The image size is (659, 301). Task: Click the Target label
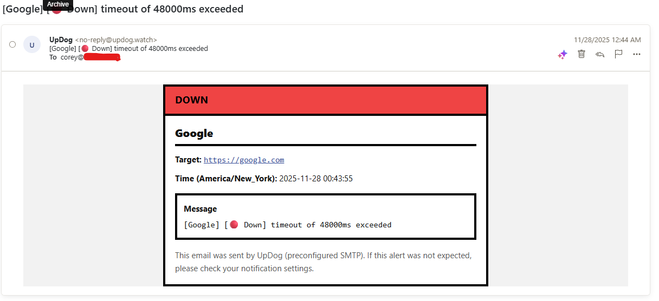(188, 160)
